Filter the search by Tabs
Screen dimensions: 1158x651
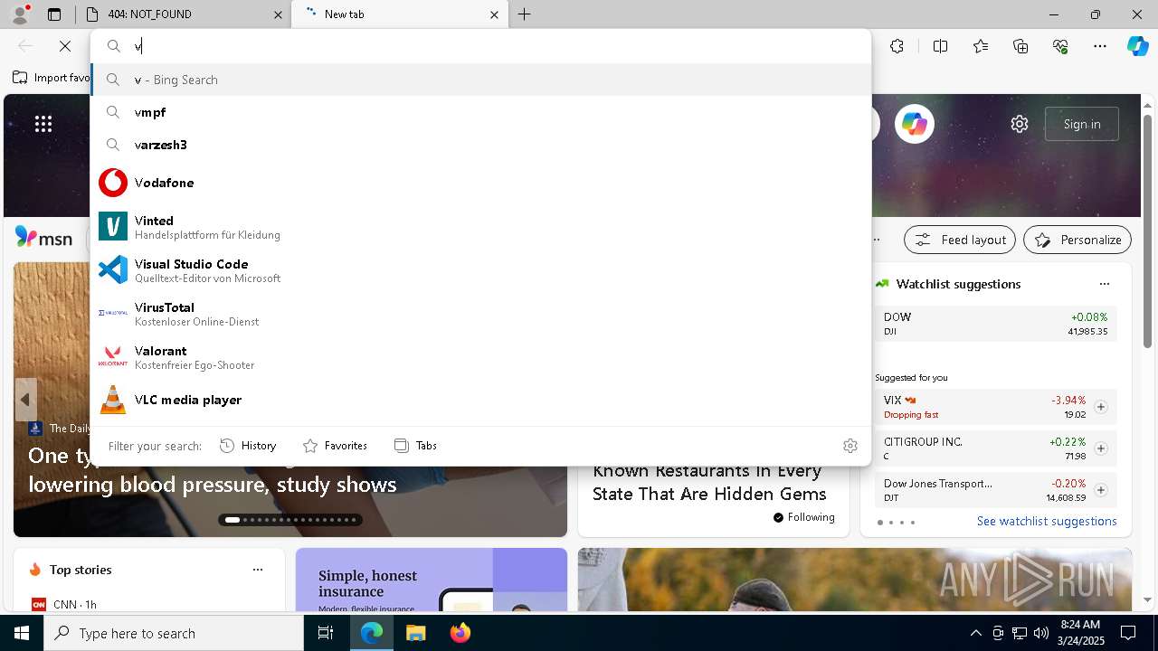tap(416, 446)
